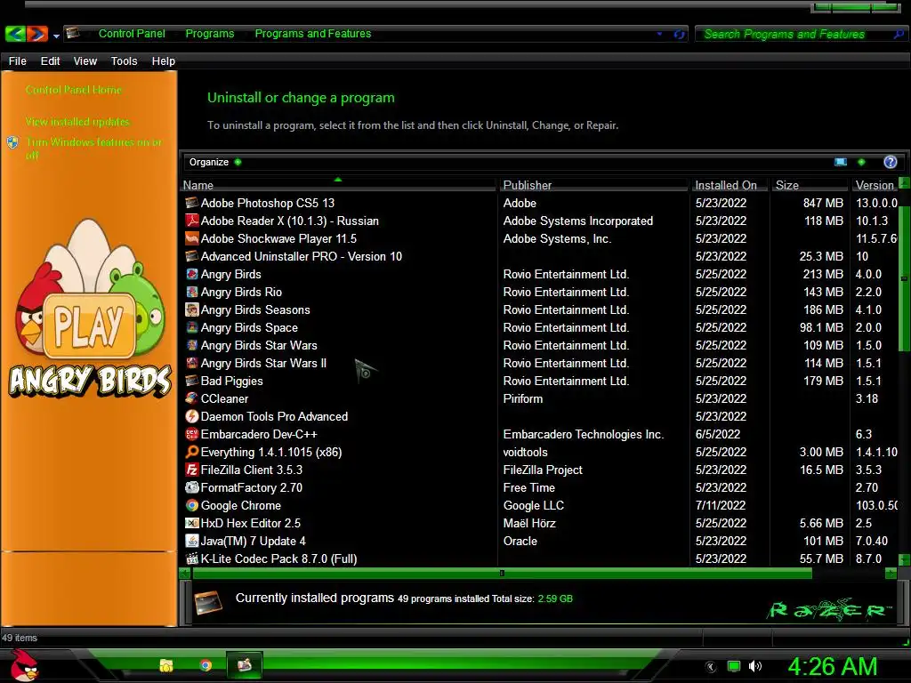Click the Piriform publisher cell

(x=523, y=398)
